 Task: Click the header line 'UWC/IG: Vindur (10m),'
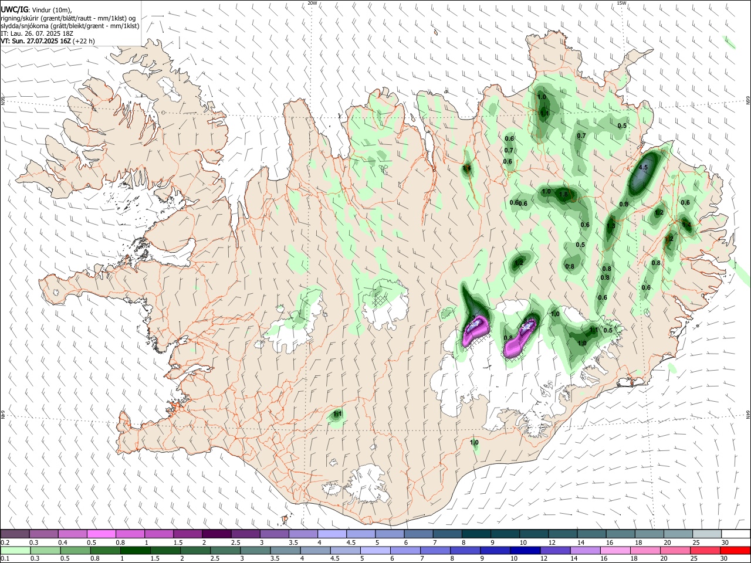tap(36, 10)
